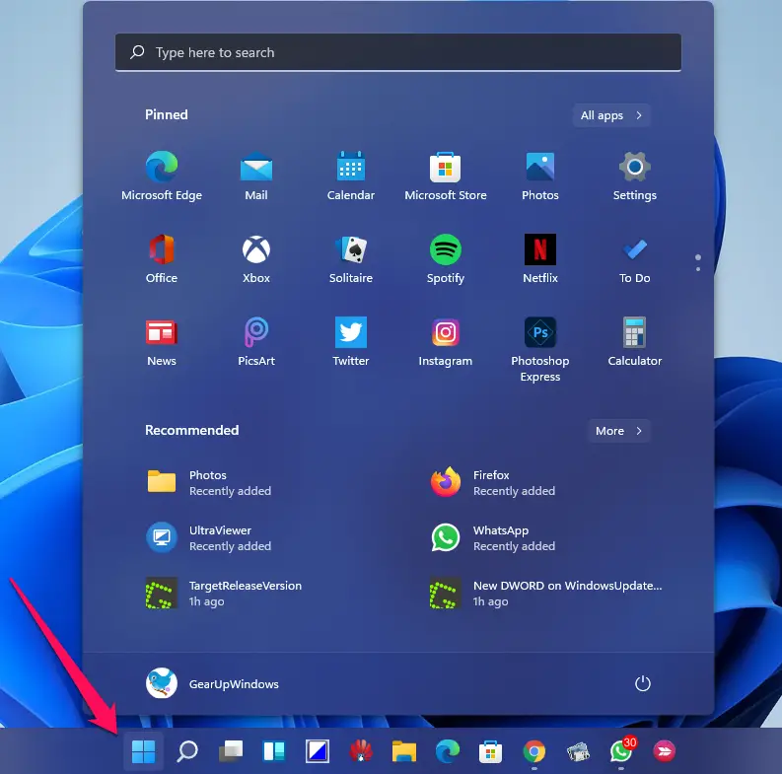Expand the All apps list
Screen dimensions: 782x774
611,115
